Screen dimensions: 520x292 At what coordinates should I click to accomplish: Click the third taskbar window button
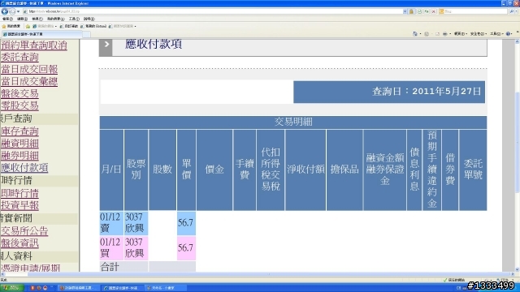tap(165, 288)
